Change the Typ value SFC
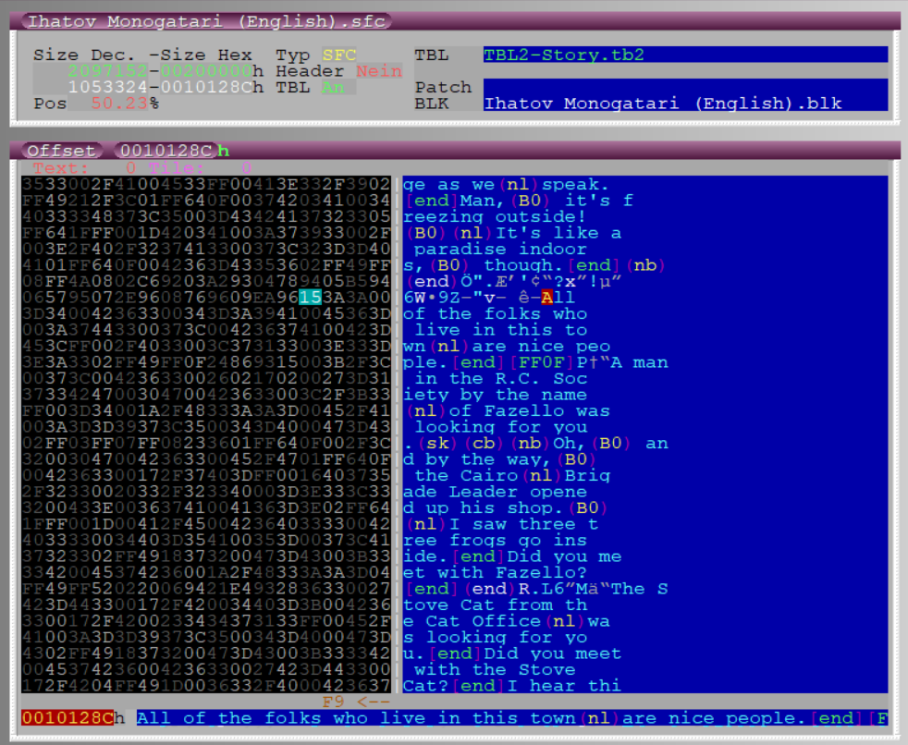The image size is (908, 745). pyautogui.click(x=338, y=55)
